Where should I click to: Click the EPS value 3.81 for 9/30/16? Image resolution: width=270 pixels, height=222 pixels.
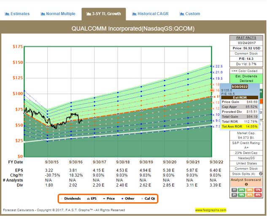(x=73, y=170)
